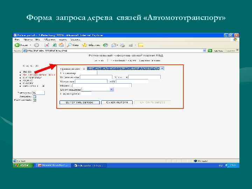Click the yellow folder icon in toolbar
Image resolution: width=252 pixels, height=189 pixels.
[141, 45]
